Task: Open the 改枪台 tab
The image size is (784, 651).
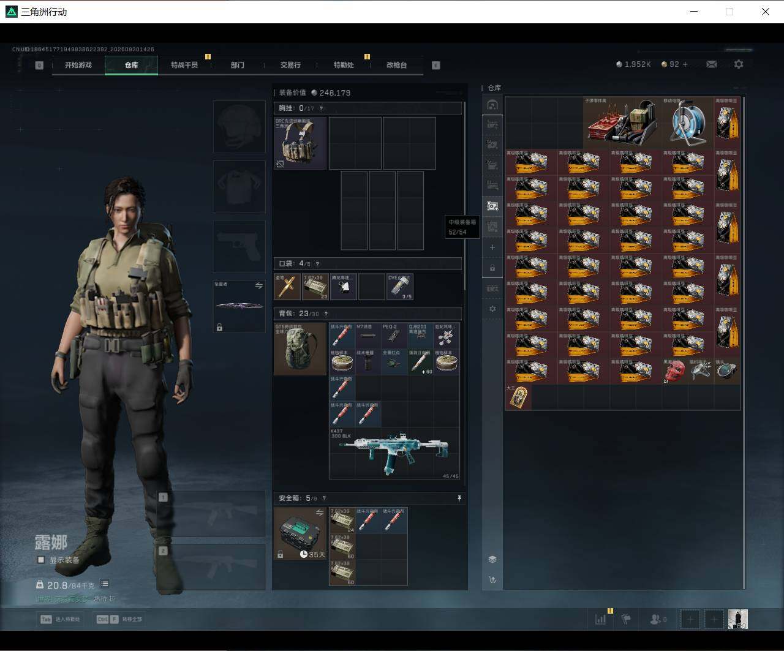Action: 396,65
